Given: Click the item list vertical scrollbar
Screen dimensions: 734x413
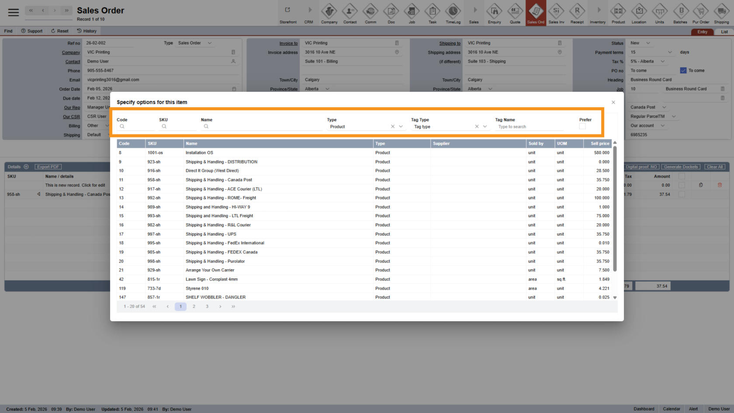Looking at the screenshot, I should pos(615,210).
